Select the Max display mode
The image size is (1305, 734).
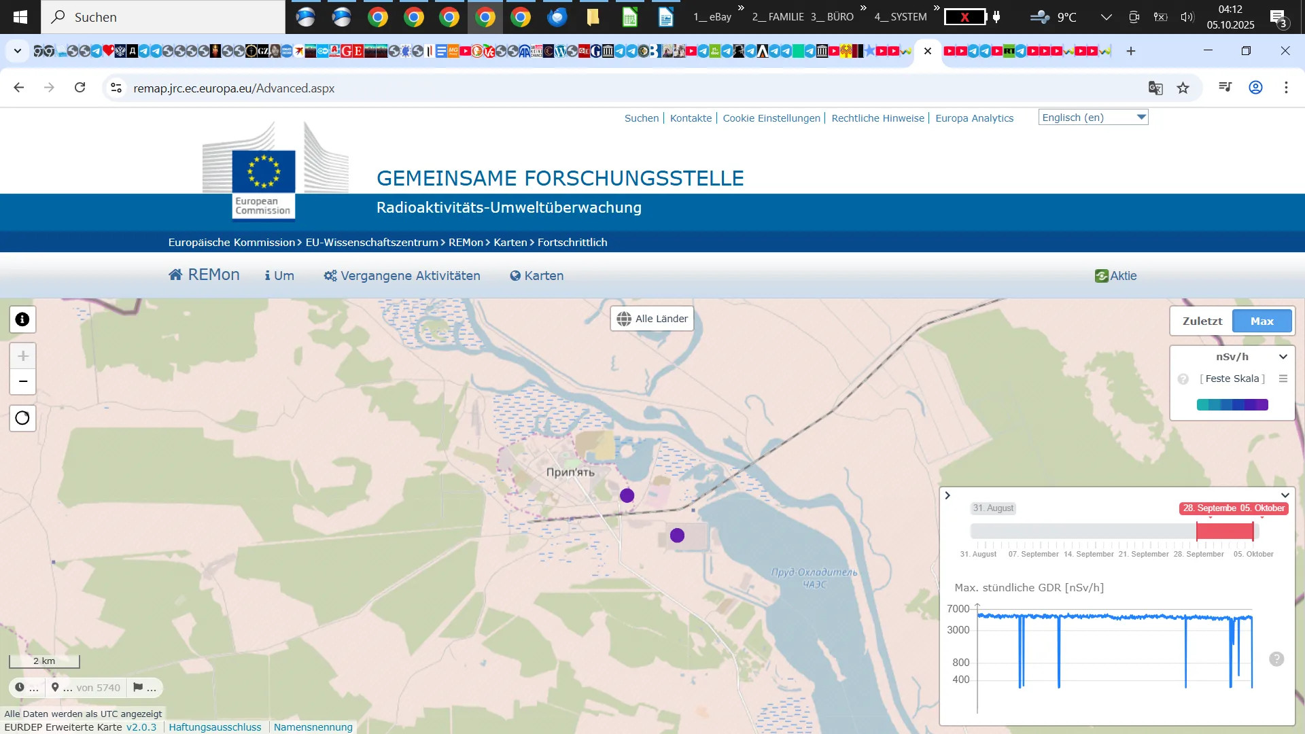point(1261,321)
